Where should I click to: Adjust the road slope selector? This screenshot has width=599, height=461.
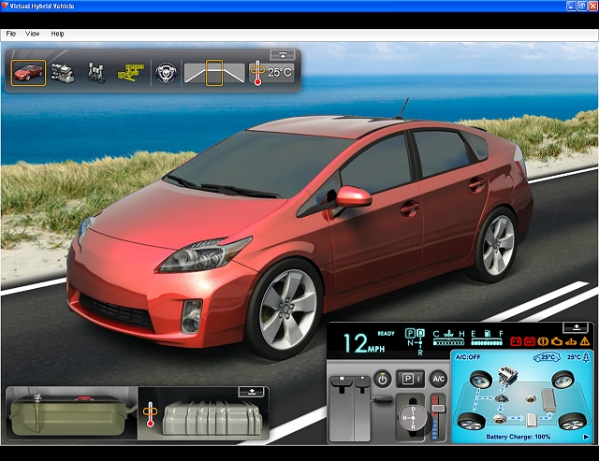click(214, 73)
